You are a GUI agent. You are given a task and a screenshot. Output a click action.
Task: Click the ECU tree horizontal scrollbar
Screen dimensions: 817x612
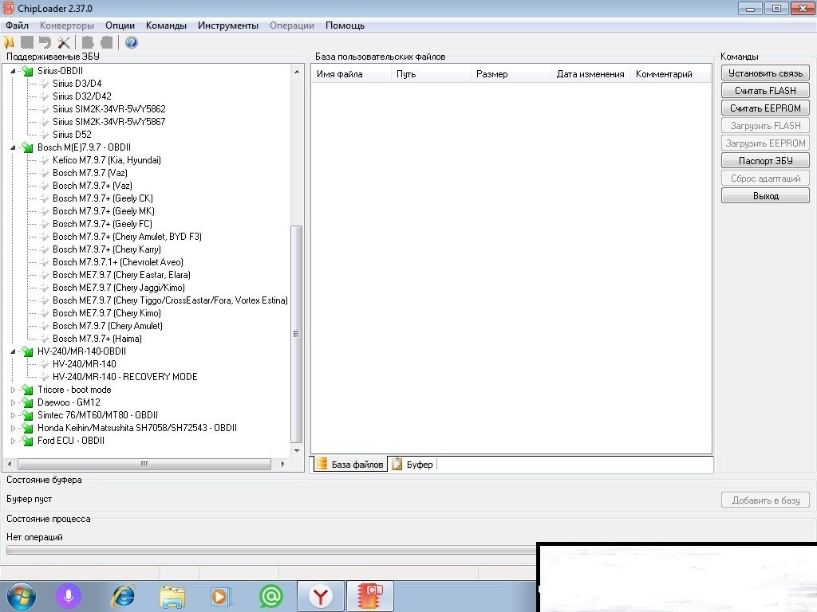pyautogui.click(x=144, y=464)
